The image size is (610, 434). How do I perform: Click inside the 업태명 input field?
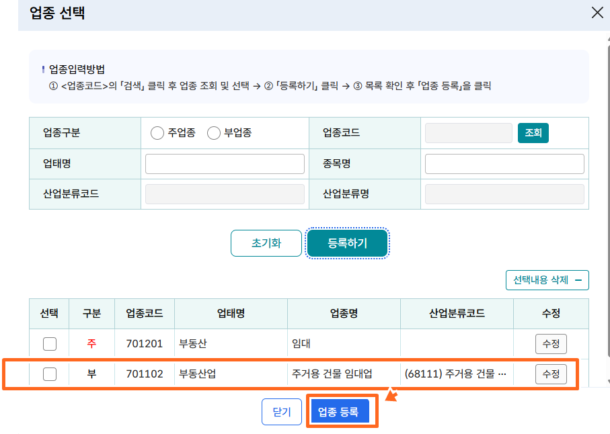click(x=225, y=163)
